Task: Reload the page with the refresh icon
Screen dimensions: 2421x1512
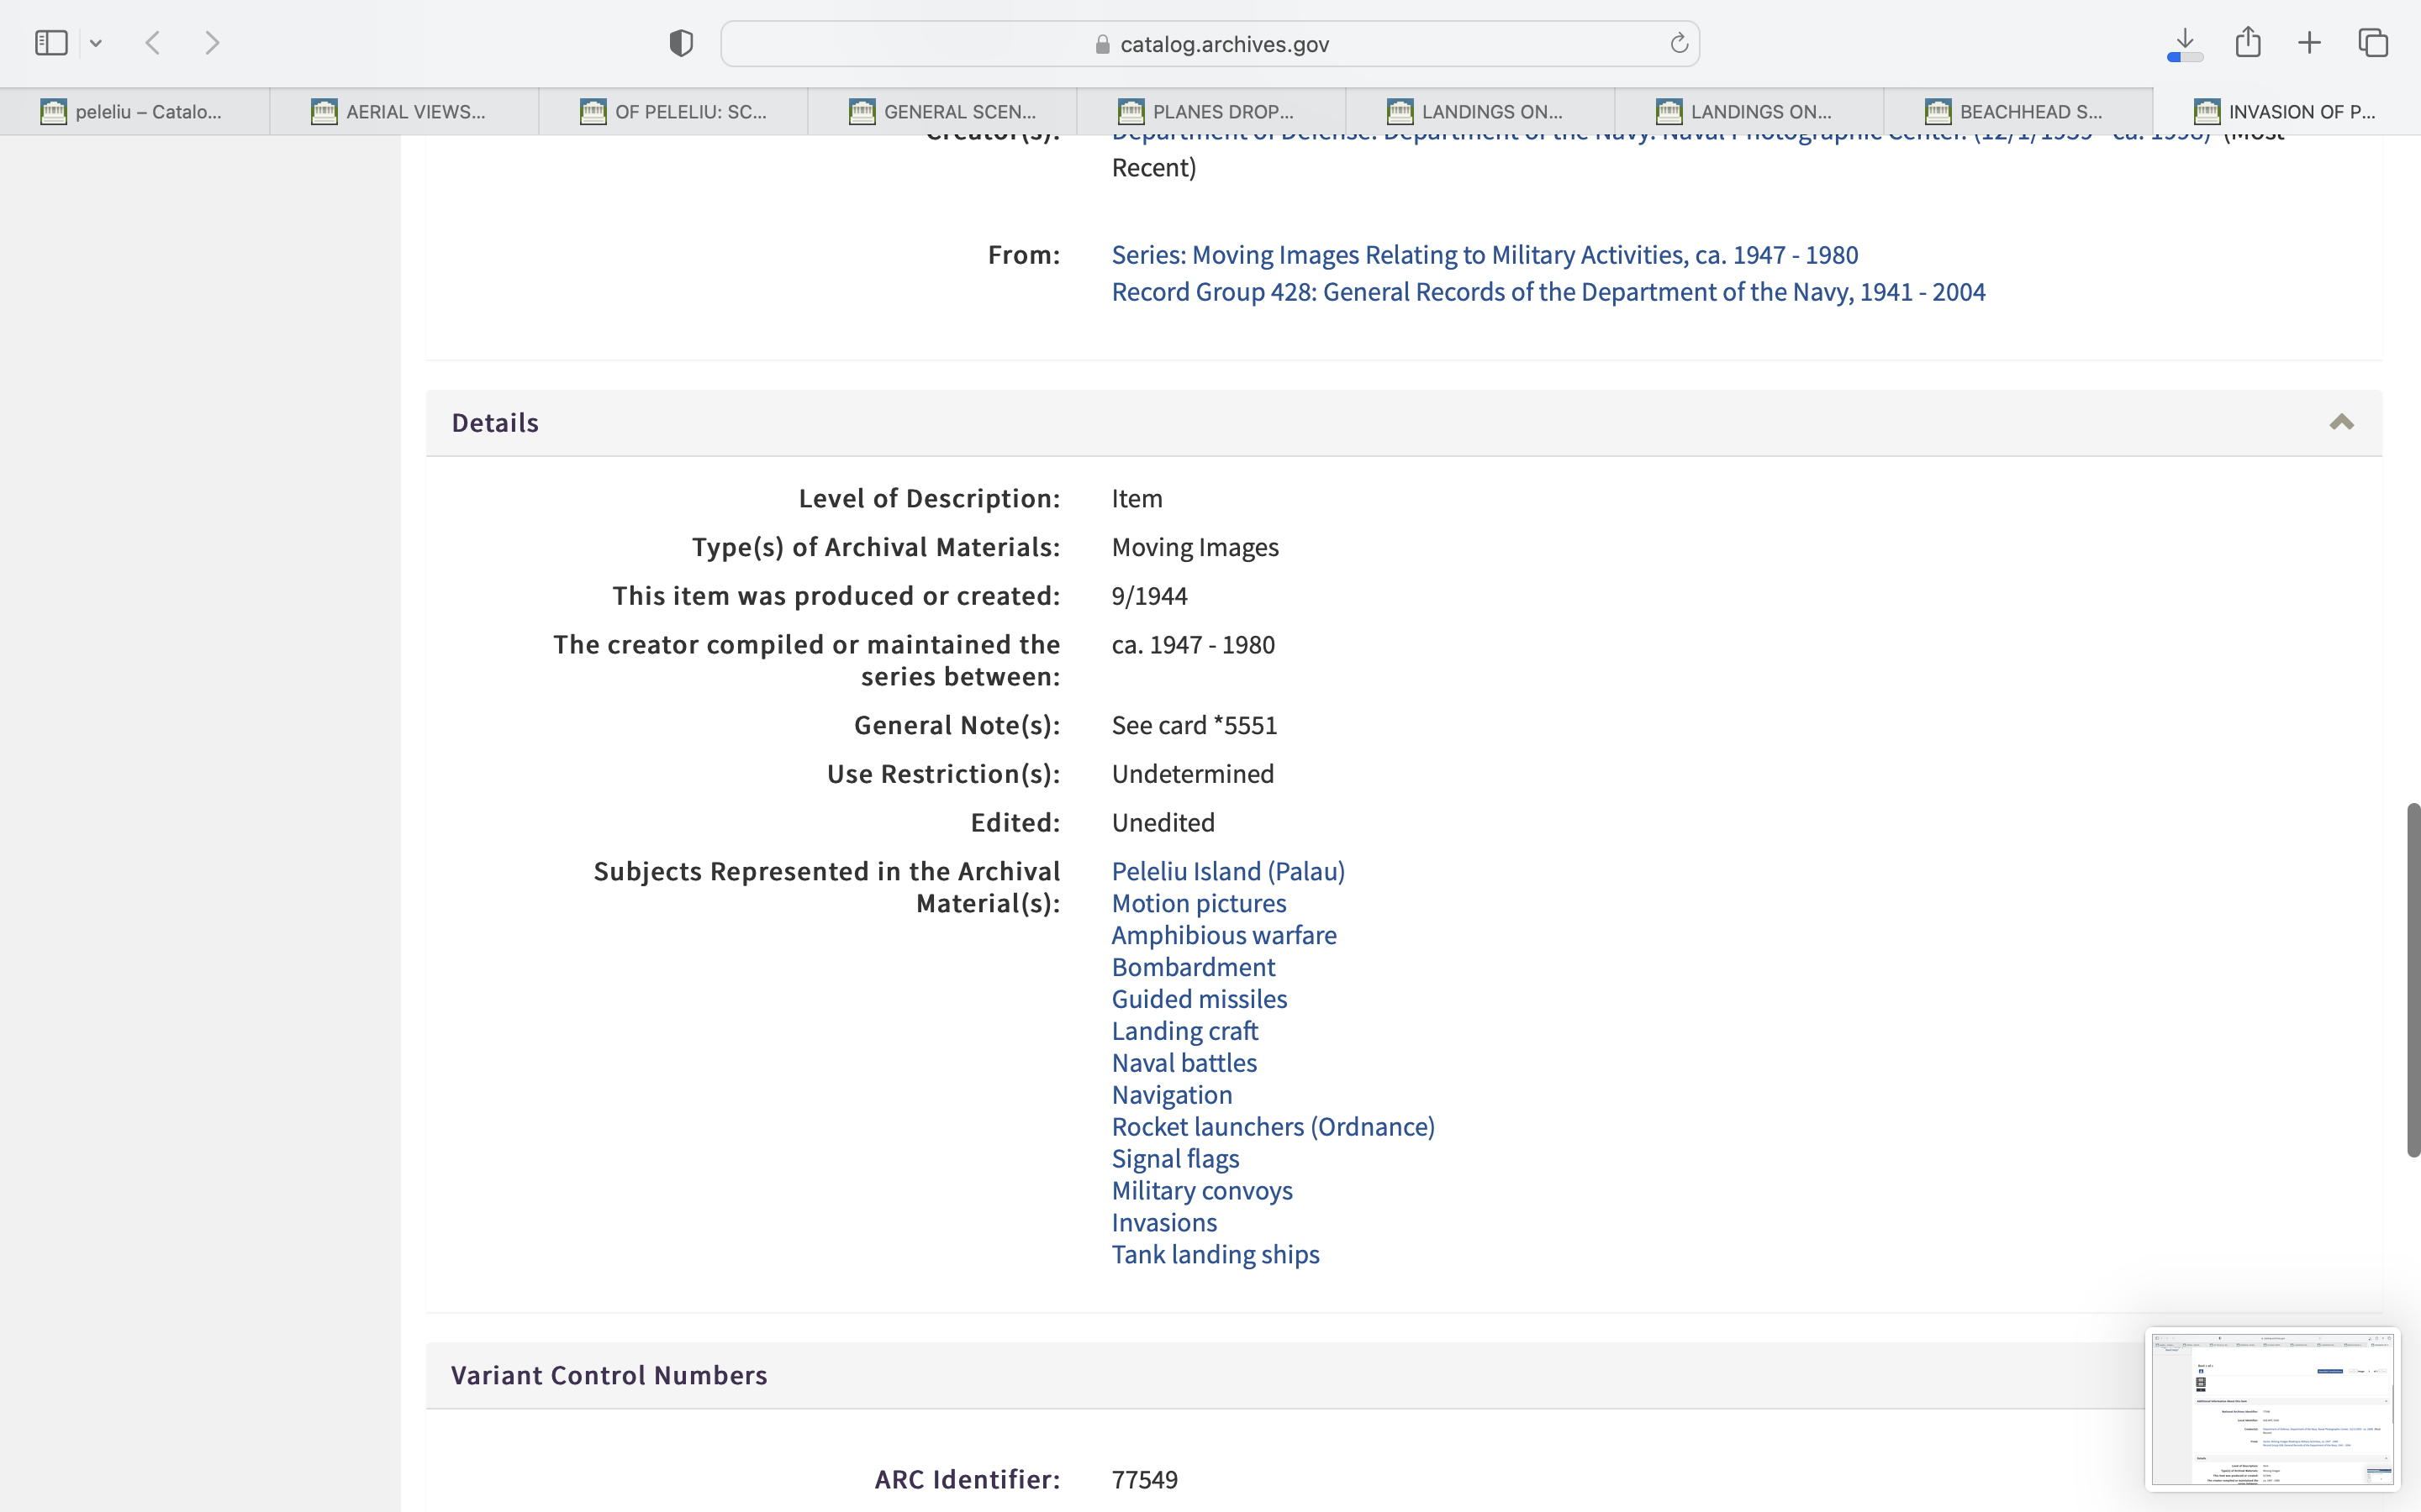Action: 1679,43
